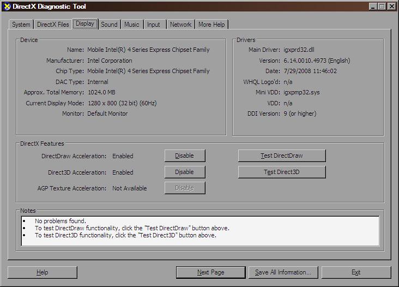Close the DirectX Diagnostic Tool window
Screen dimensions: 399x287
pyautogui.click(x=391, y=7)
